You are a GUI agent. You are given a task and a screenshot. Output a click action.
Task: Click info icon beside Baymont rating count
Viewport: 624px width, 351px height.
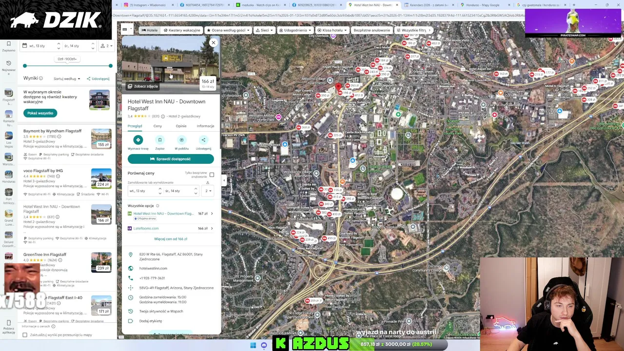click(x=59, y=136)
